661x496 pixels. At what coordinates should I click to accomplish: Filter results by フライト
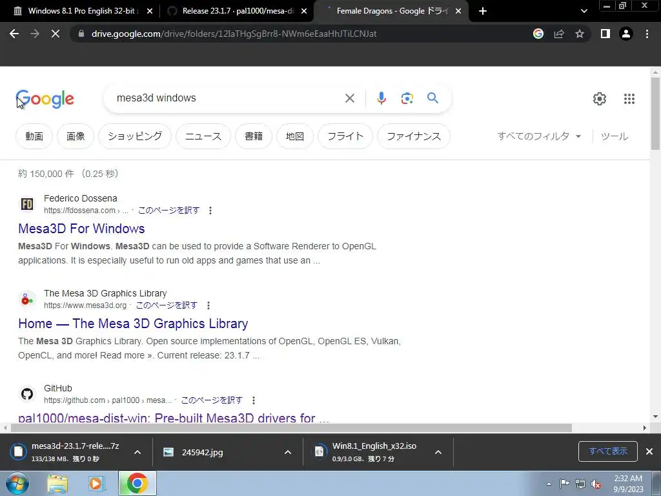[x=345, y=136]
